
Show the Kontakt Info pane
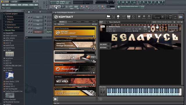coord(118,17)
